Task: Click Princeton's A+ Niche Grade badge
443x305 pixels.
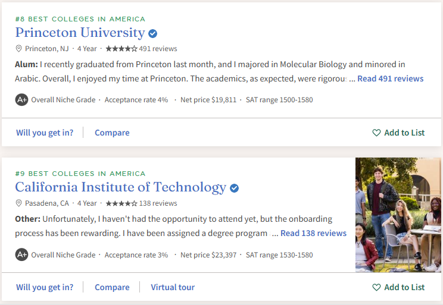Action: pyautogui.click(x=21, y=100)
